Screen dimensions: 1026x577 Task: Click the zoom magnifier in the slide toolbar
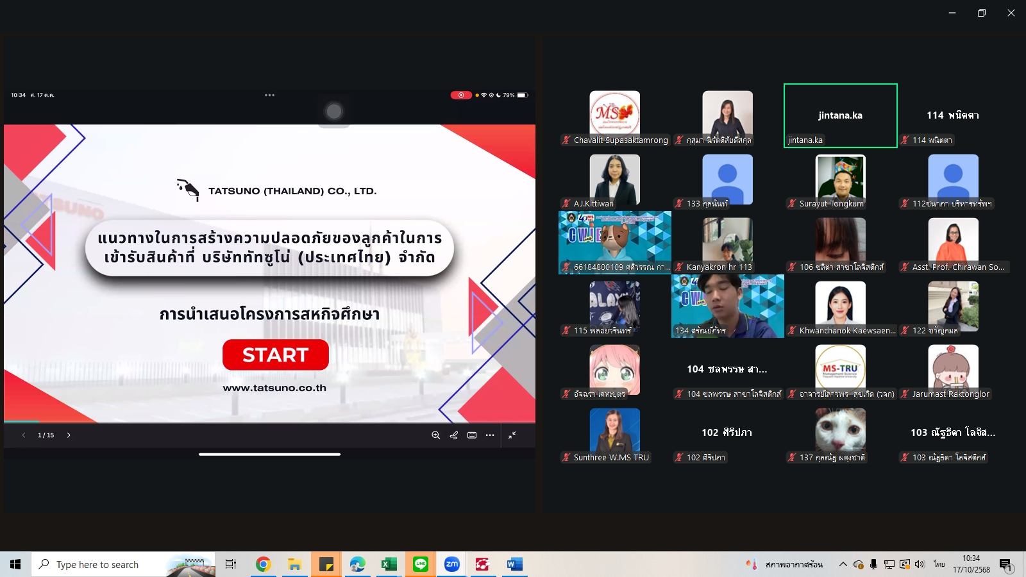[x=435, y=435]
